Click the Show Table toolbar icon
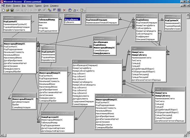This screenshot has height=138, width=190. point(49,10)
